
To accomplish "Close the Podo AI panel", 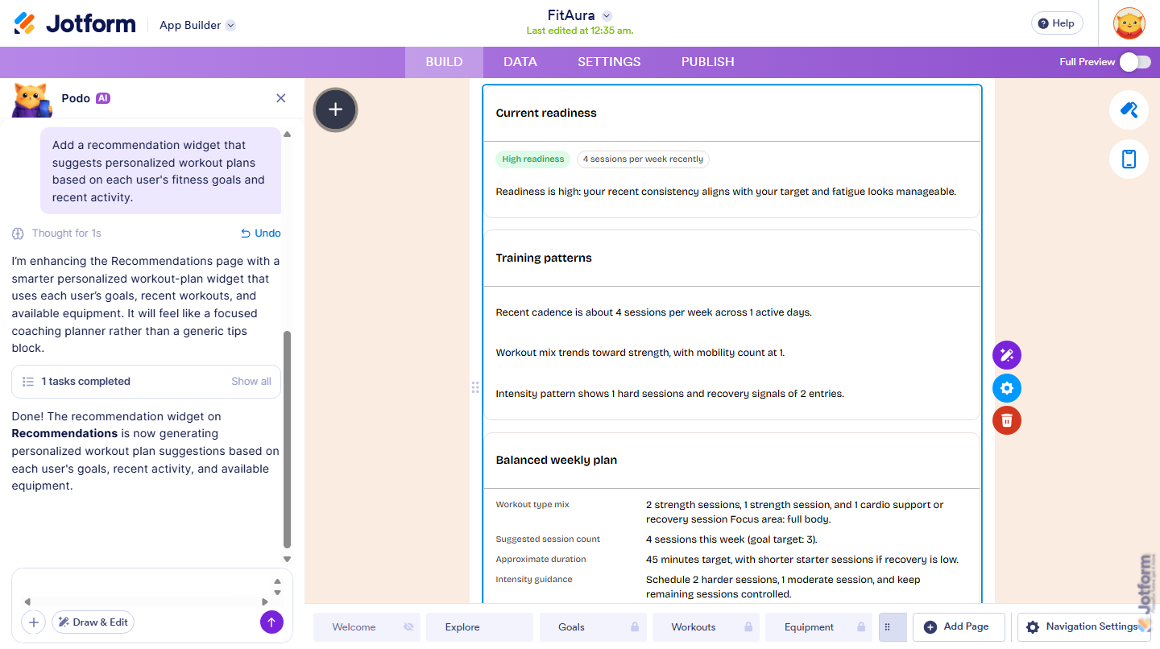I will click(281, 98).
